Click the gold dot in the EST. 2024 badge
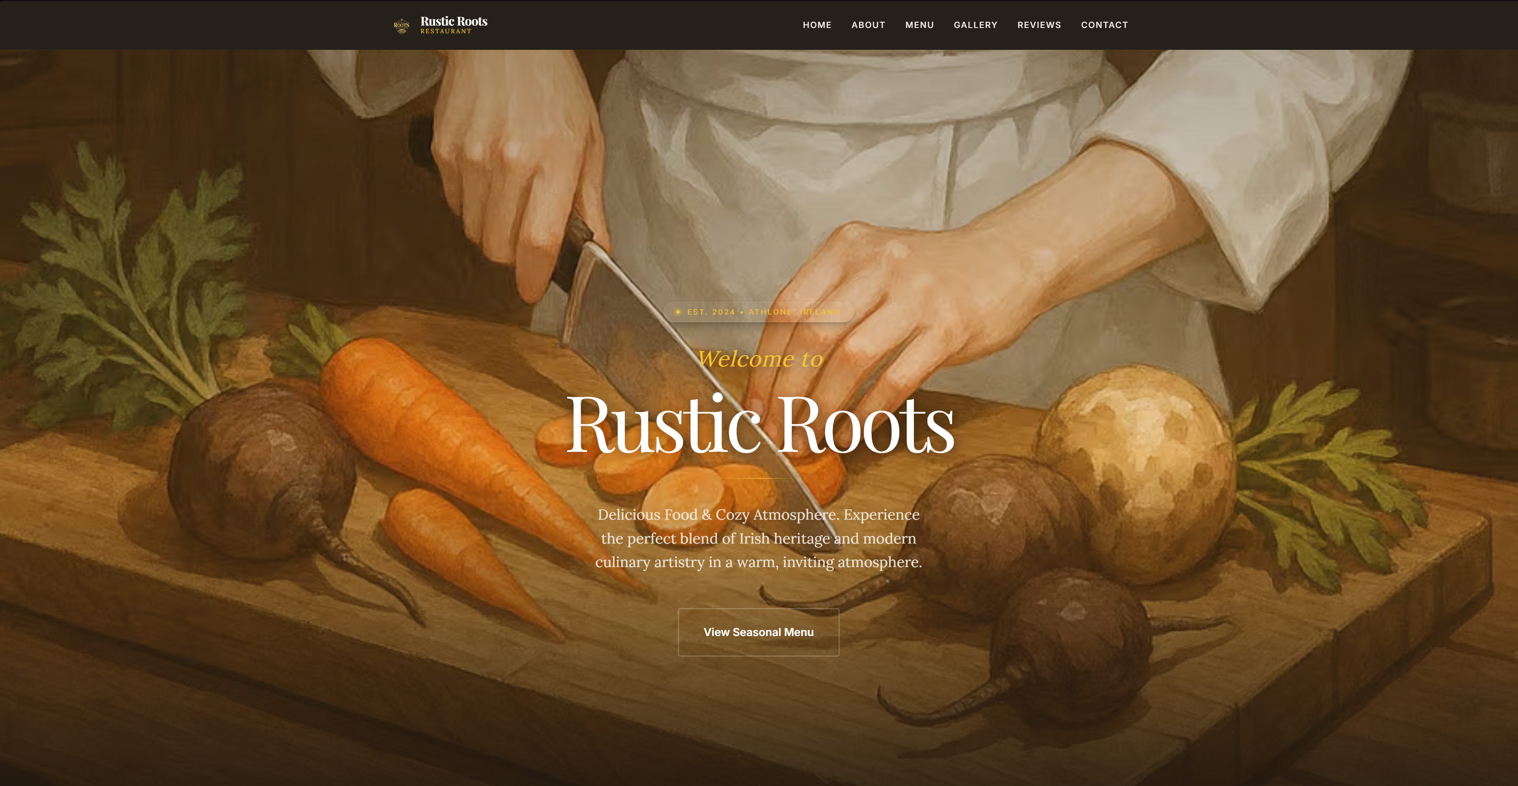This screenshot has height=786, width=1518. (x=678, y=312)
